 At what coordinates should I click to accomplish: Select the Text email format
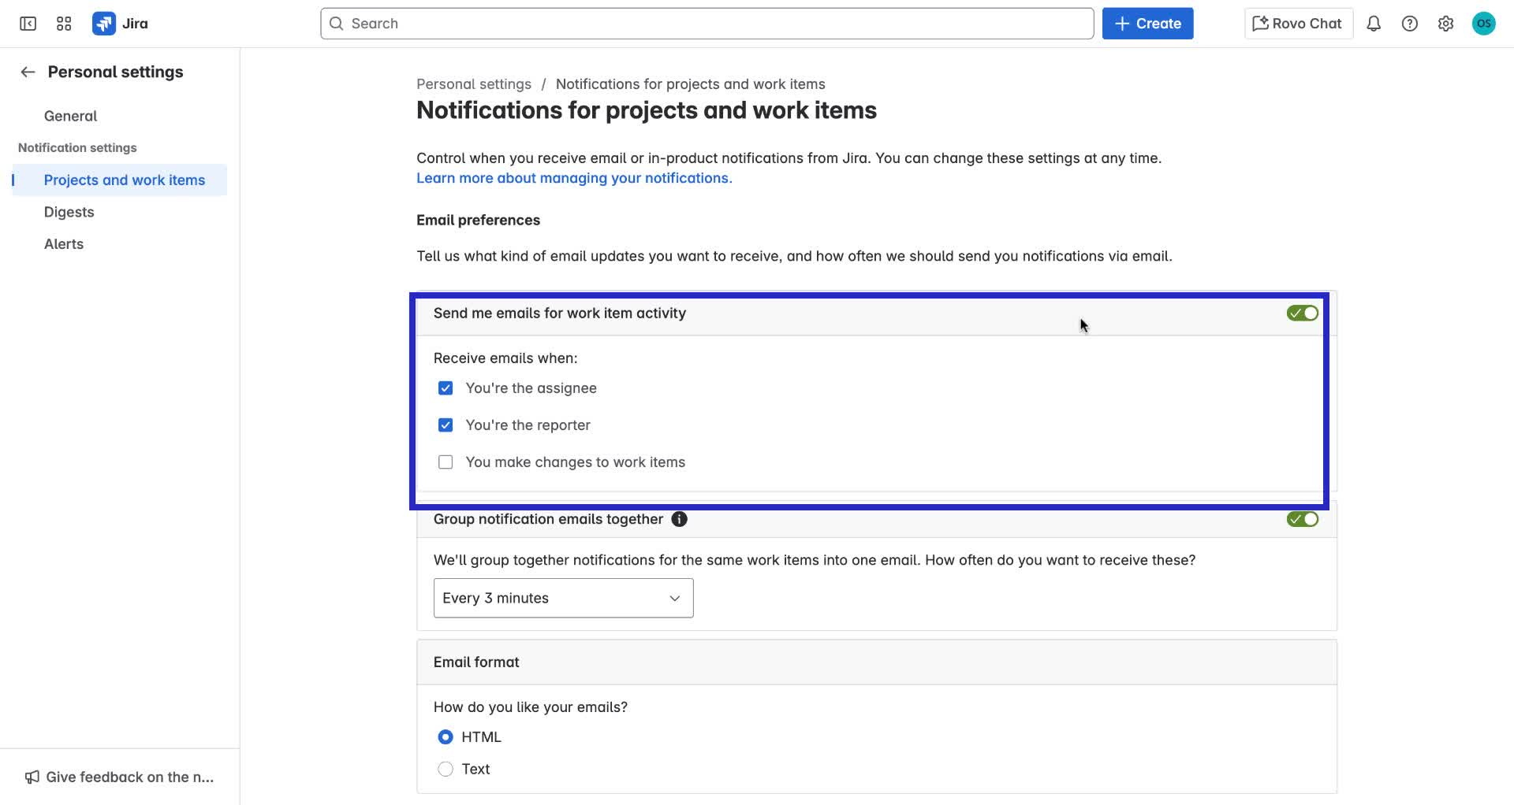[x=446, y=769]
